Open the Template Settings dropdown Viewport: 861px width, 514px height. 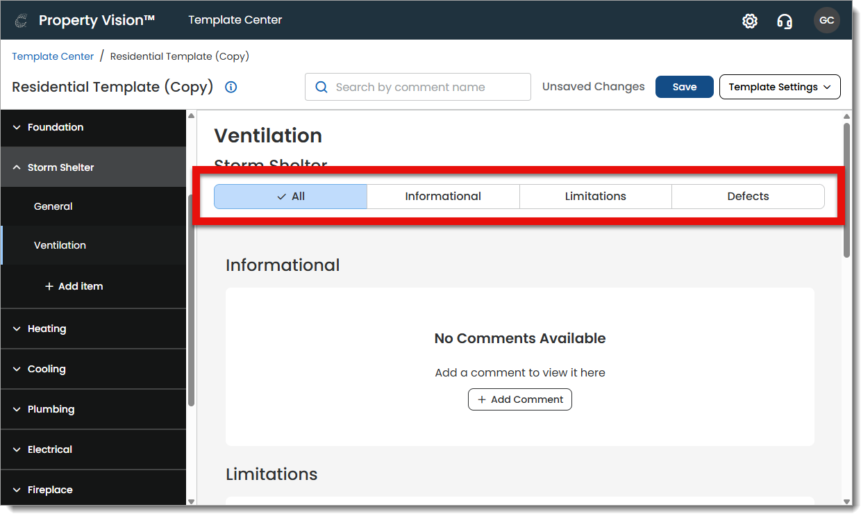[780, 88]
